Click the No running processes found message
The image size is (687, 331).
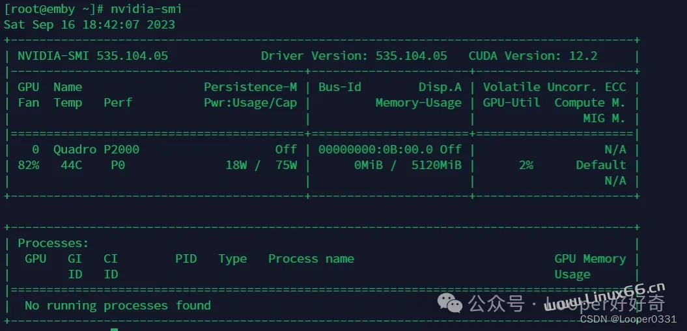coord(118,305)
